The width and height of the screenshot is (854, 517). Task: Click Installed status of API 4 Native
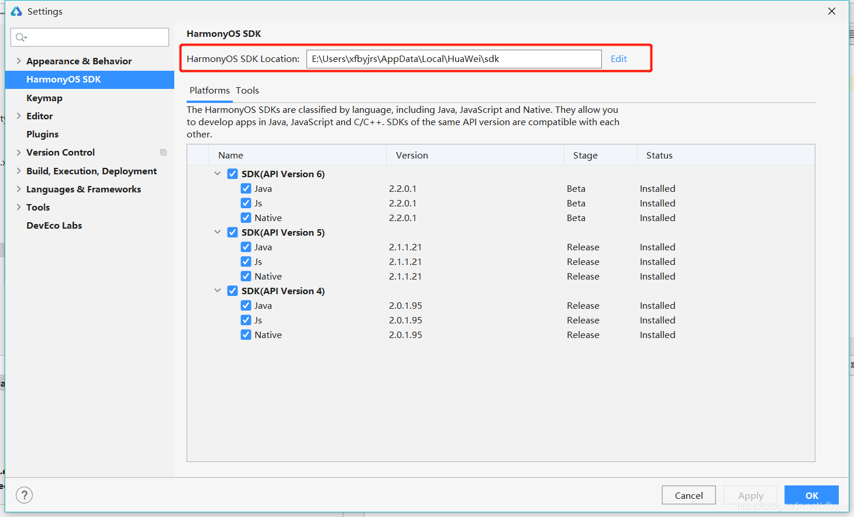pos(657,335)
